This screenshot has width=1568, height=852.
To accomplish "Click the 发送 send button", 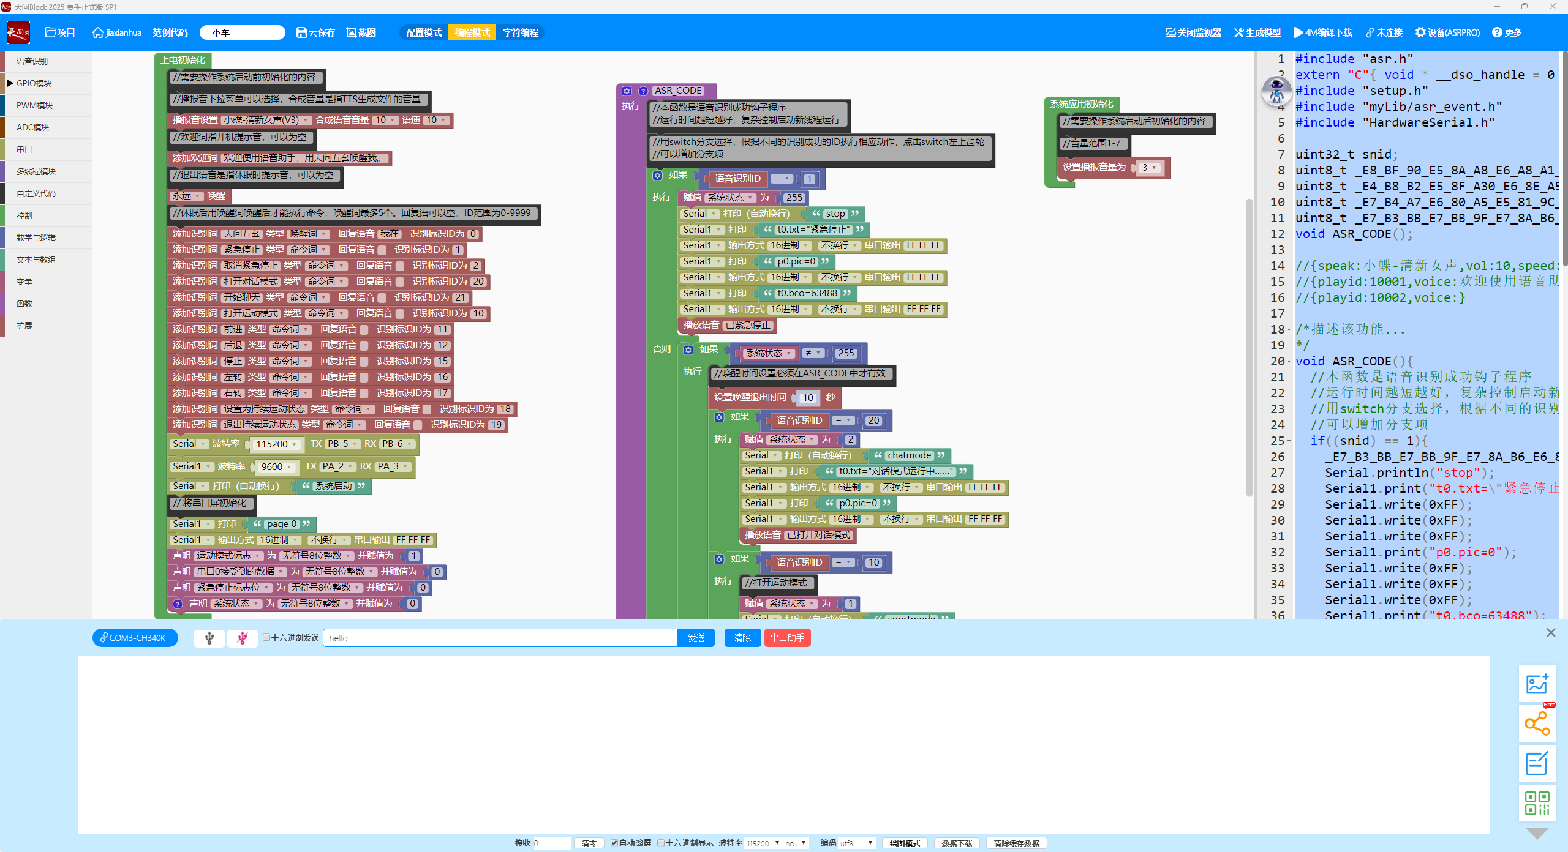I will (696, 638).
